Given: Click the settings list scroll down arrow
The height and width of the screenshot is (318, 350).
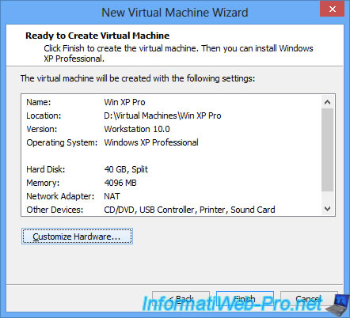Looking at the screenshot, I should tap(327, 209).
